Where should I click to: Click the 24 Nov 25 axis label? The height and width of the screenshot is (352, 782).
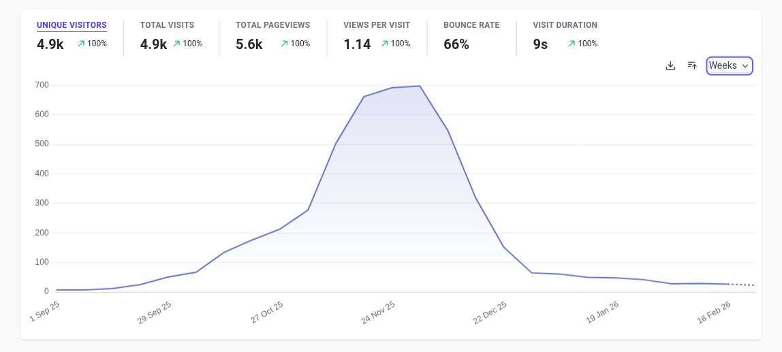click(378, 313)
